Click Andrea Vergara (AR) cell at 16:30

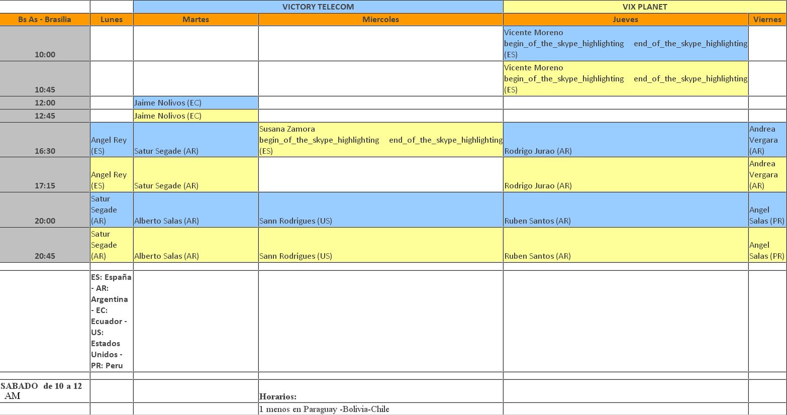pos(767,140)
